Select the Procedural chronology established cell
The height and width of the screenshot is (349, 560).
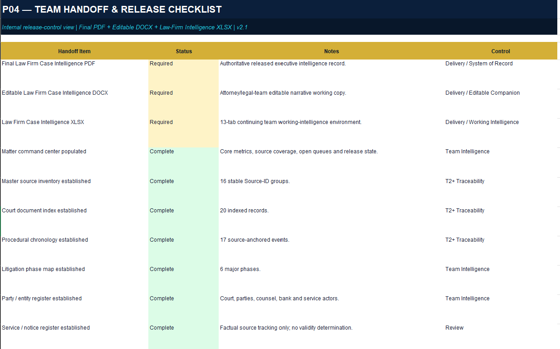(74, 251)
